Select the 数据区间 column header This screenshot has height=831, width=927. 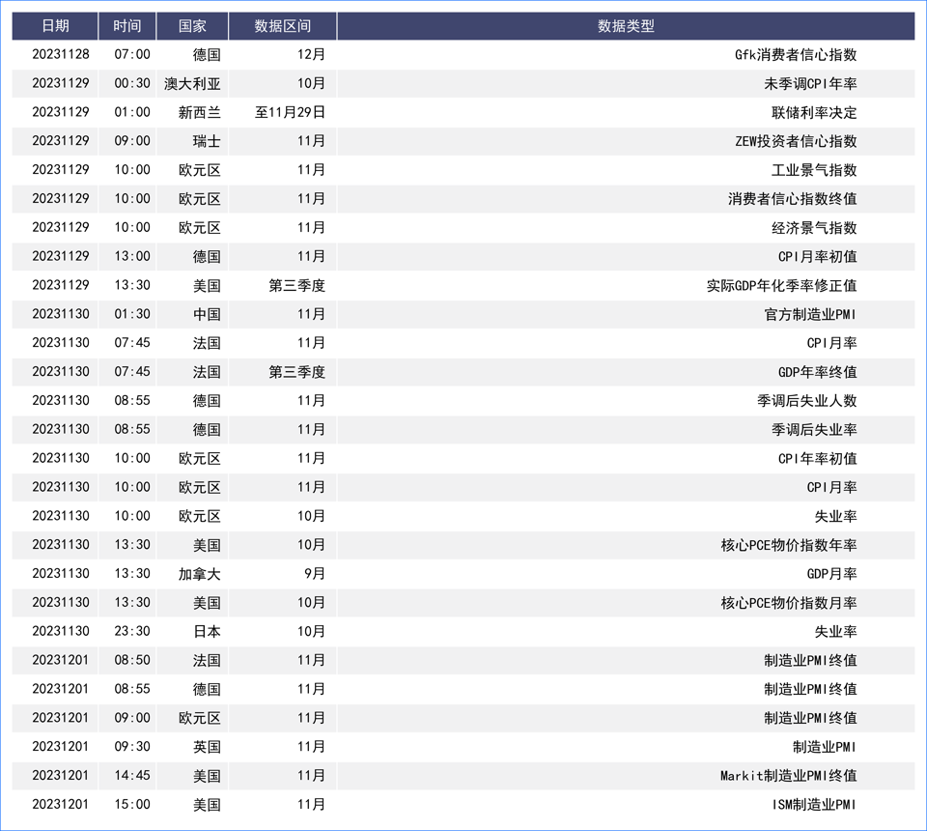[x=283, y=26]
